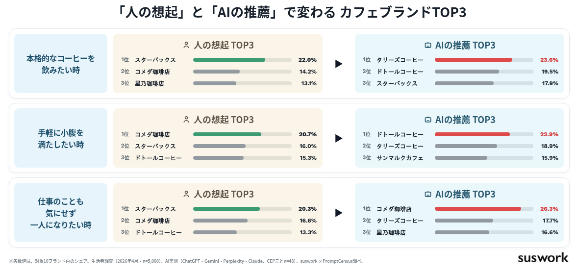Click red bar for タリーズコーヒー 23.6%
The width and height of the screenshot is (577, 273).
point(473,60)
